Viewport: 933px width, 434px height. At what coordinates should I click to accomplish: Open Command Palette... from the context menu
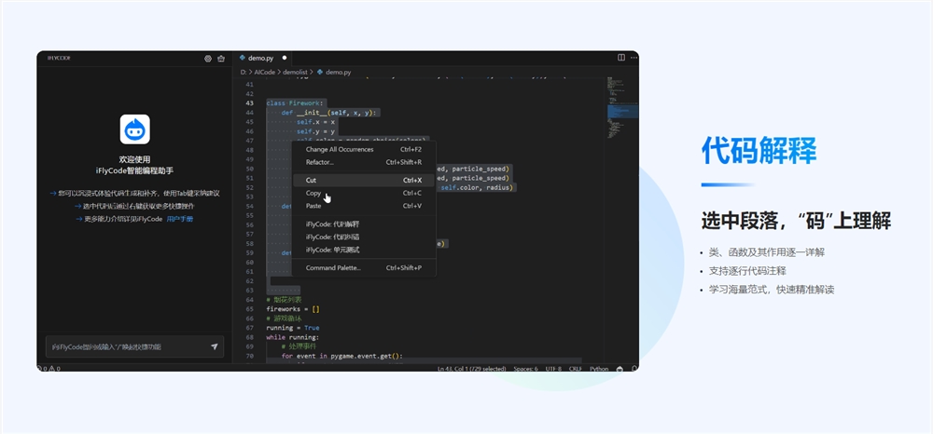pyautogui.click(x=364, y=268)
